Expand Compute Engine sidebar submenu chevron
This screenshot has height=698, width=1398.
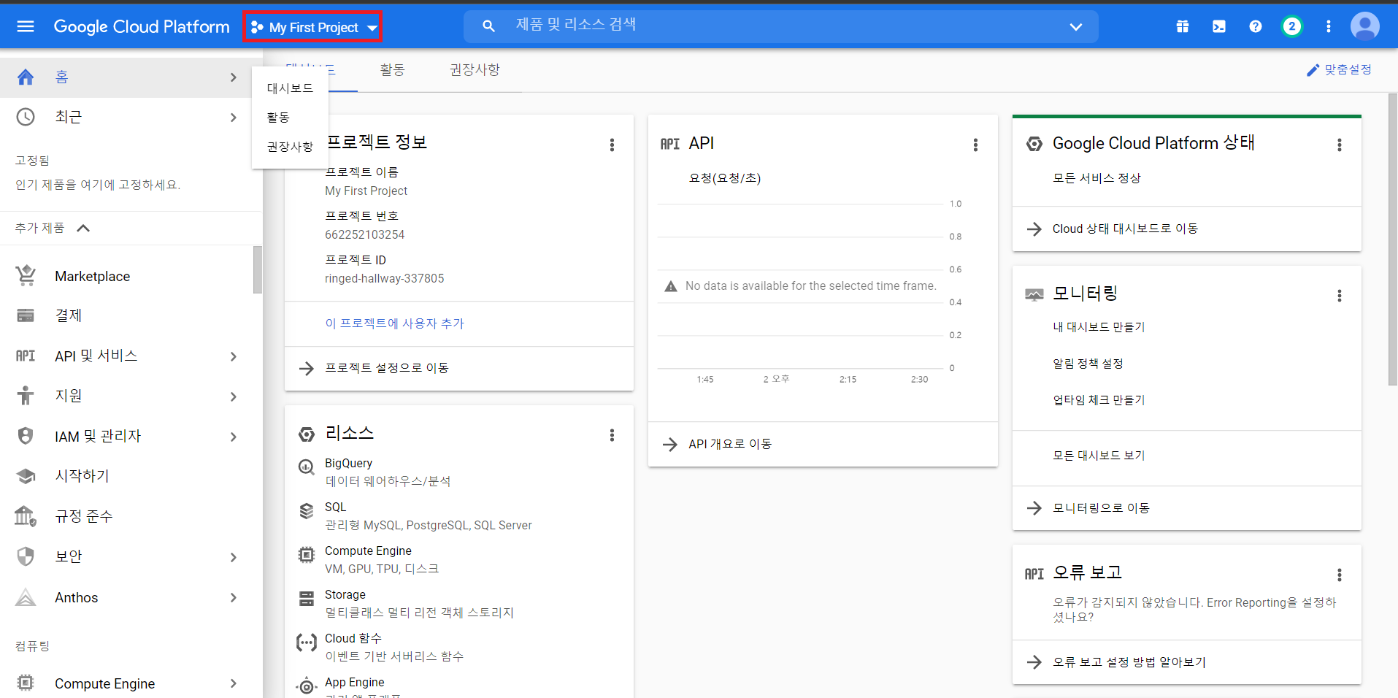(x=234, y=683)
